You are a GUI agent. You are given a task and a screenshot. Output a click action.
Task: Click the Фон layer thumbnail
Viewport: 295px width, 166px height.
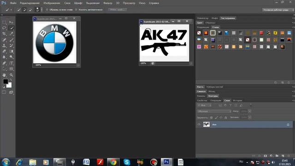coord(206,125)
